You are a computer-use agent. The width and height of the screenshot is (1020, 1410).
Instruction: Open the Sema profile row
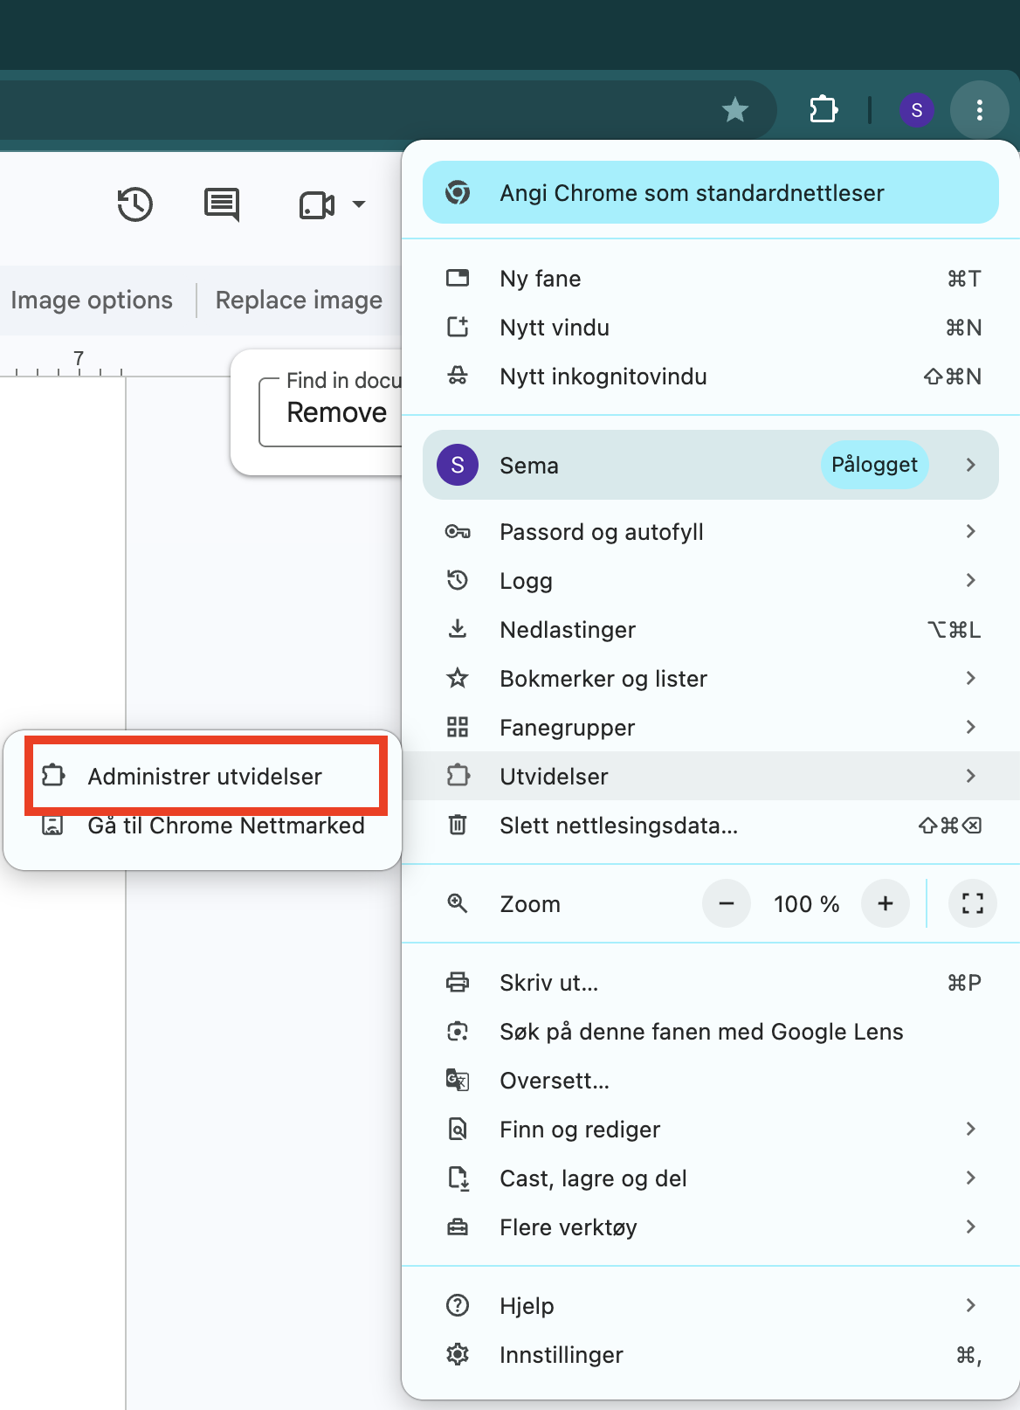click(711, 465)
